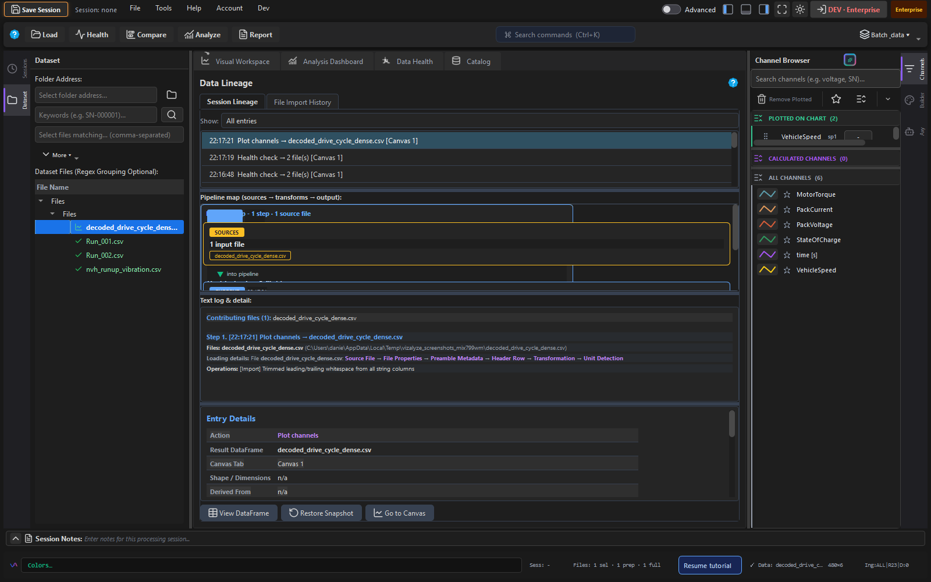Click the Search commands field
The height and width of the screenshot is (582, 931).
565,34
